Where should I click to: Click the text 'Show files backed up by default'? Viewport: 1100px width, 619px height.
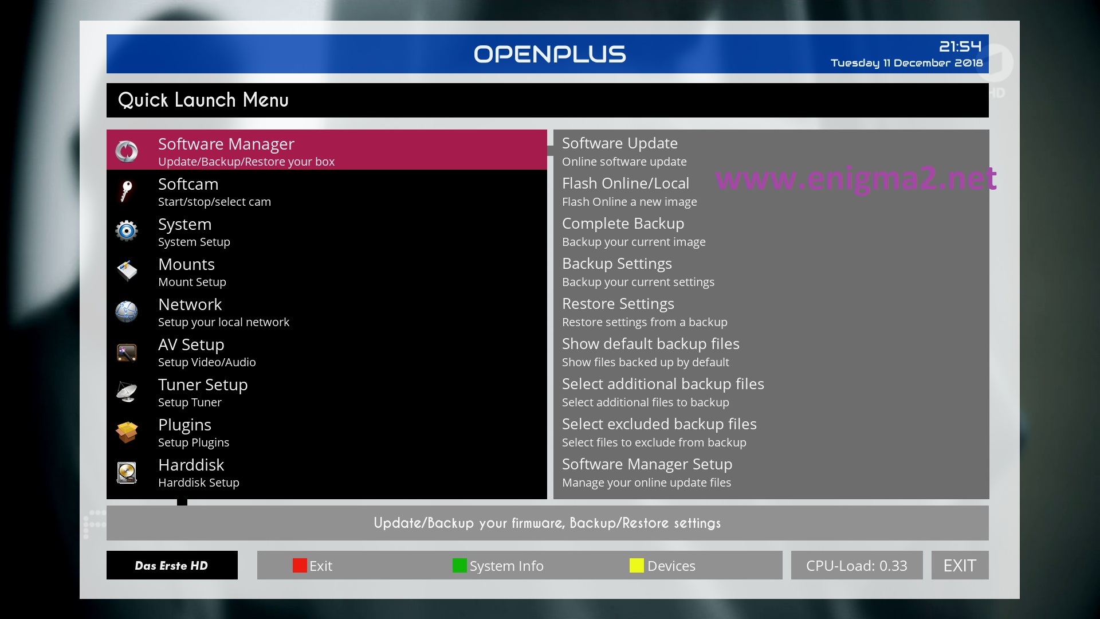pos(646,362)
